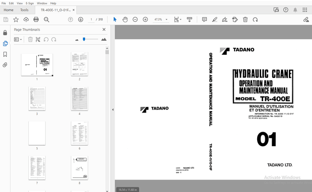Click the 16.54 x 11.68 in page size label
This screenshot has width=312, height=192.
(x=128, y=189)
